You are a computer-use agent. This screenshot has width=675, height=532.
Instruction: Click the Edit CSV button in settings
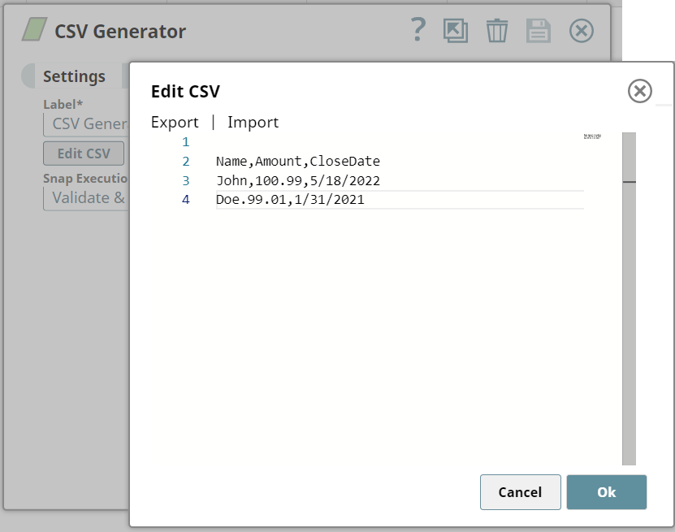coord(84,154)
